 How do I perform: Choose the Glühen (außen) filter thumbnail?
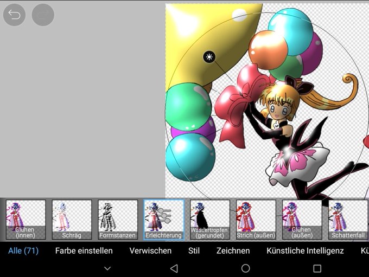tap(302, 220)
